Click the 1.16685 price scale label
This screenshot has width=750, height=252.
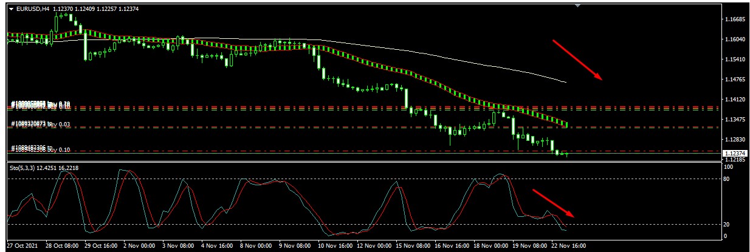click(734, 20)
